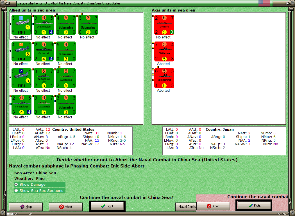Click the Aborted status under BB Haruna
The height and width of the screenshot is (216, 295).
163,64
